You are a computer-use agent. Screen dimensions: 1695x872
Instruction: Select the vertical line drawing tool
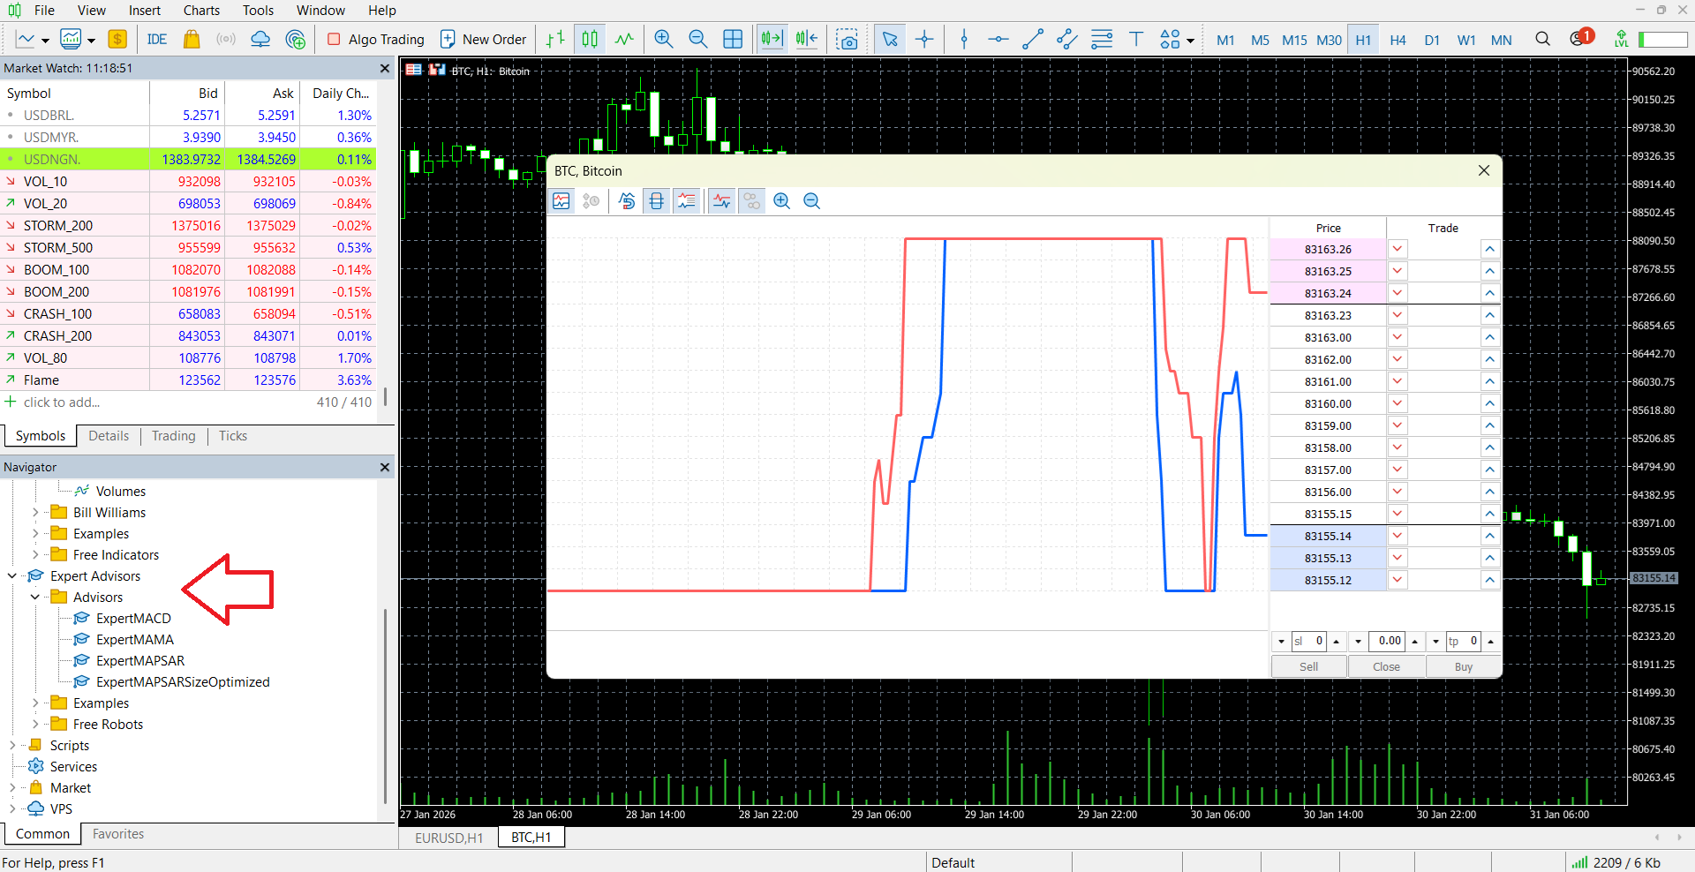click(964, 39)
